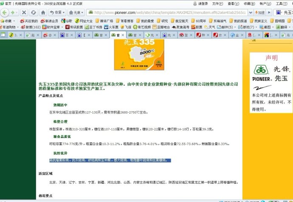Click the highlighted 抗性优异 description text

tap(110, 160)
